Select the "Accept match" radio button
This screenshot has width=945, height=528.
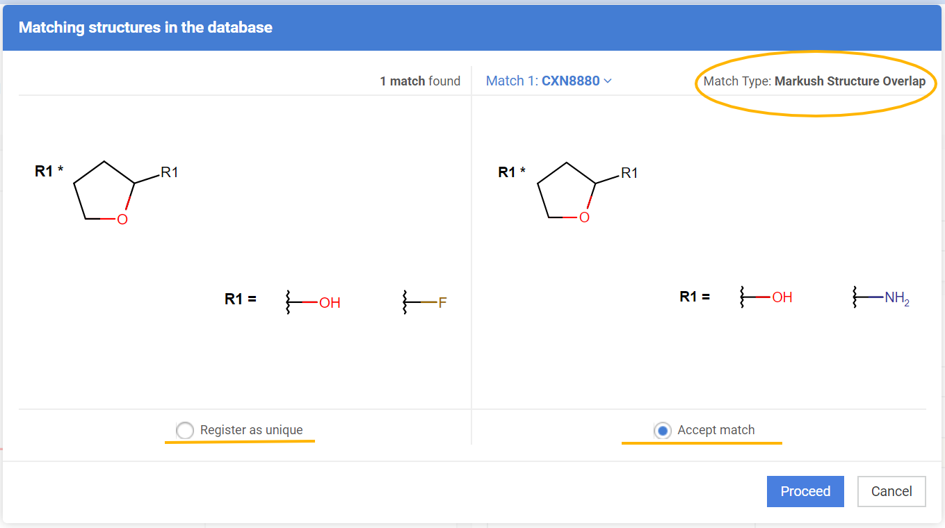pos(663,431)
